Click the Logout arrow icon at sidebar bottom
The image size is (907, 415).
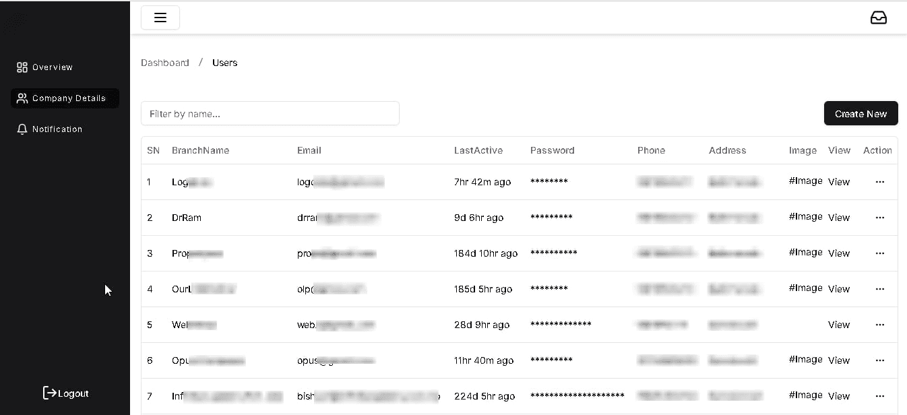coord(49,392)
